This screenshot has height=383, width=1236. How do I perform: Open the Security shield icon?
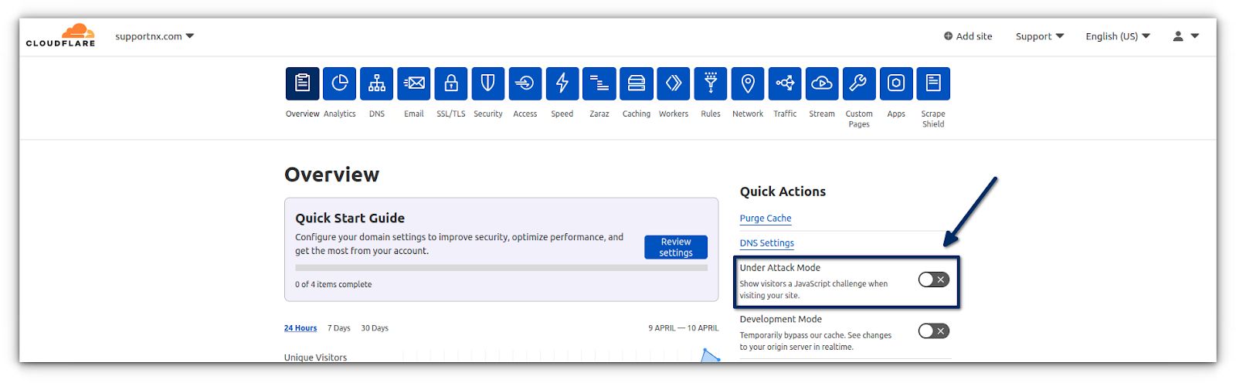(488, 83)
